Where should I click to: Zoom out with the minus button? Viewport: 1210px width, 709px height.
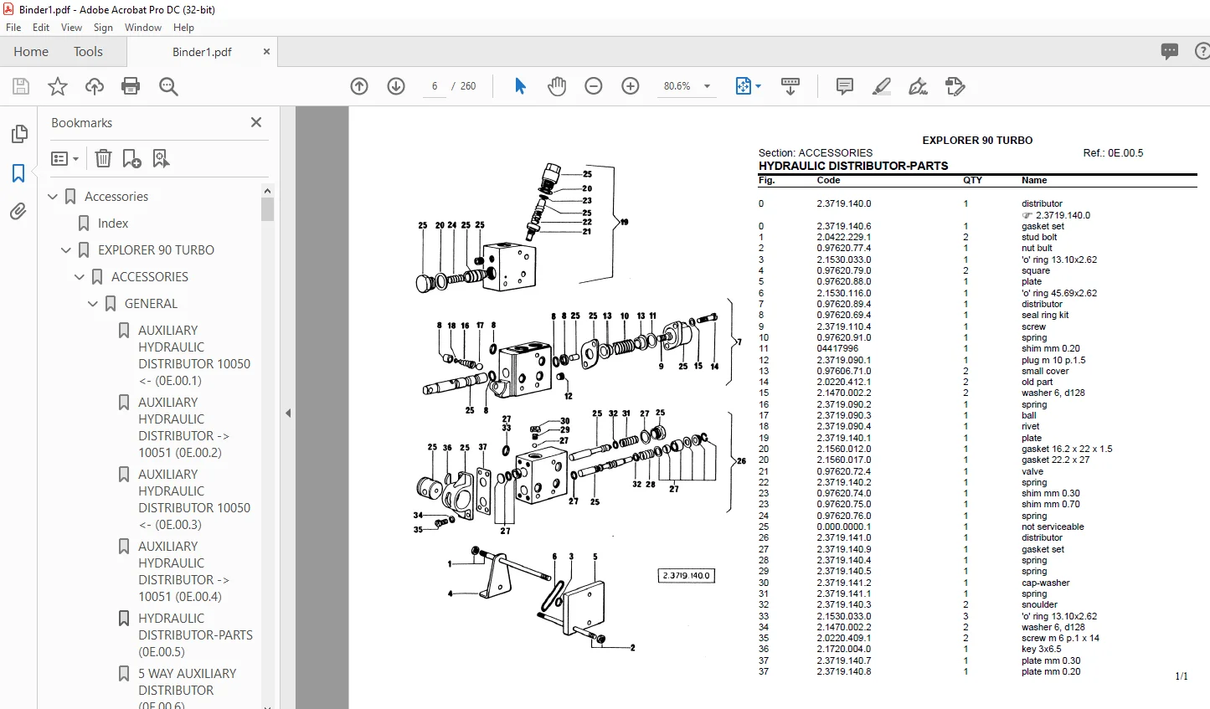[x=594, y=86]
